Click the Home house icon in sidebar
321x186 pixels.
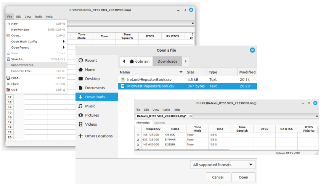tap(81, 69)
